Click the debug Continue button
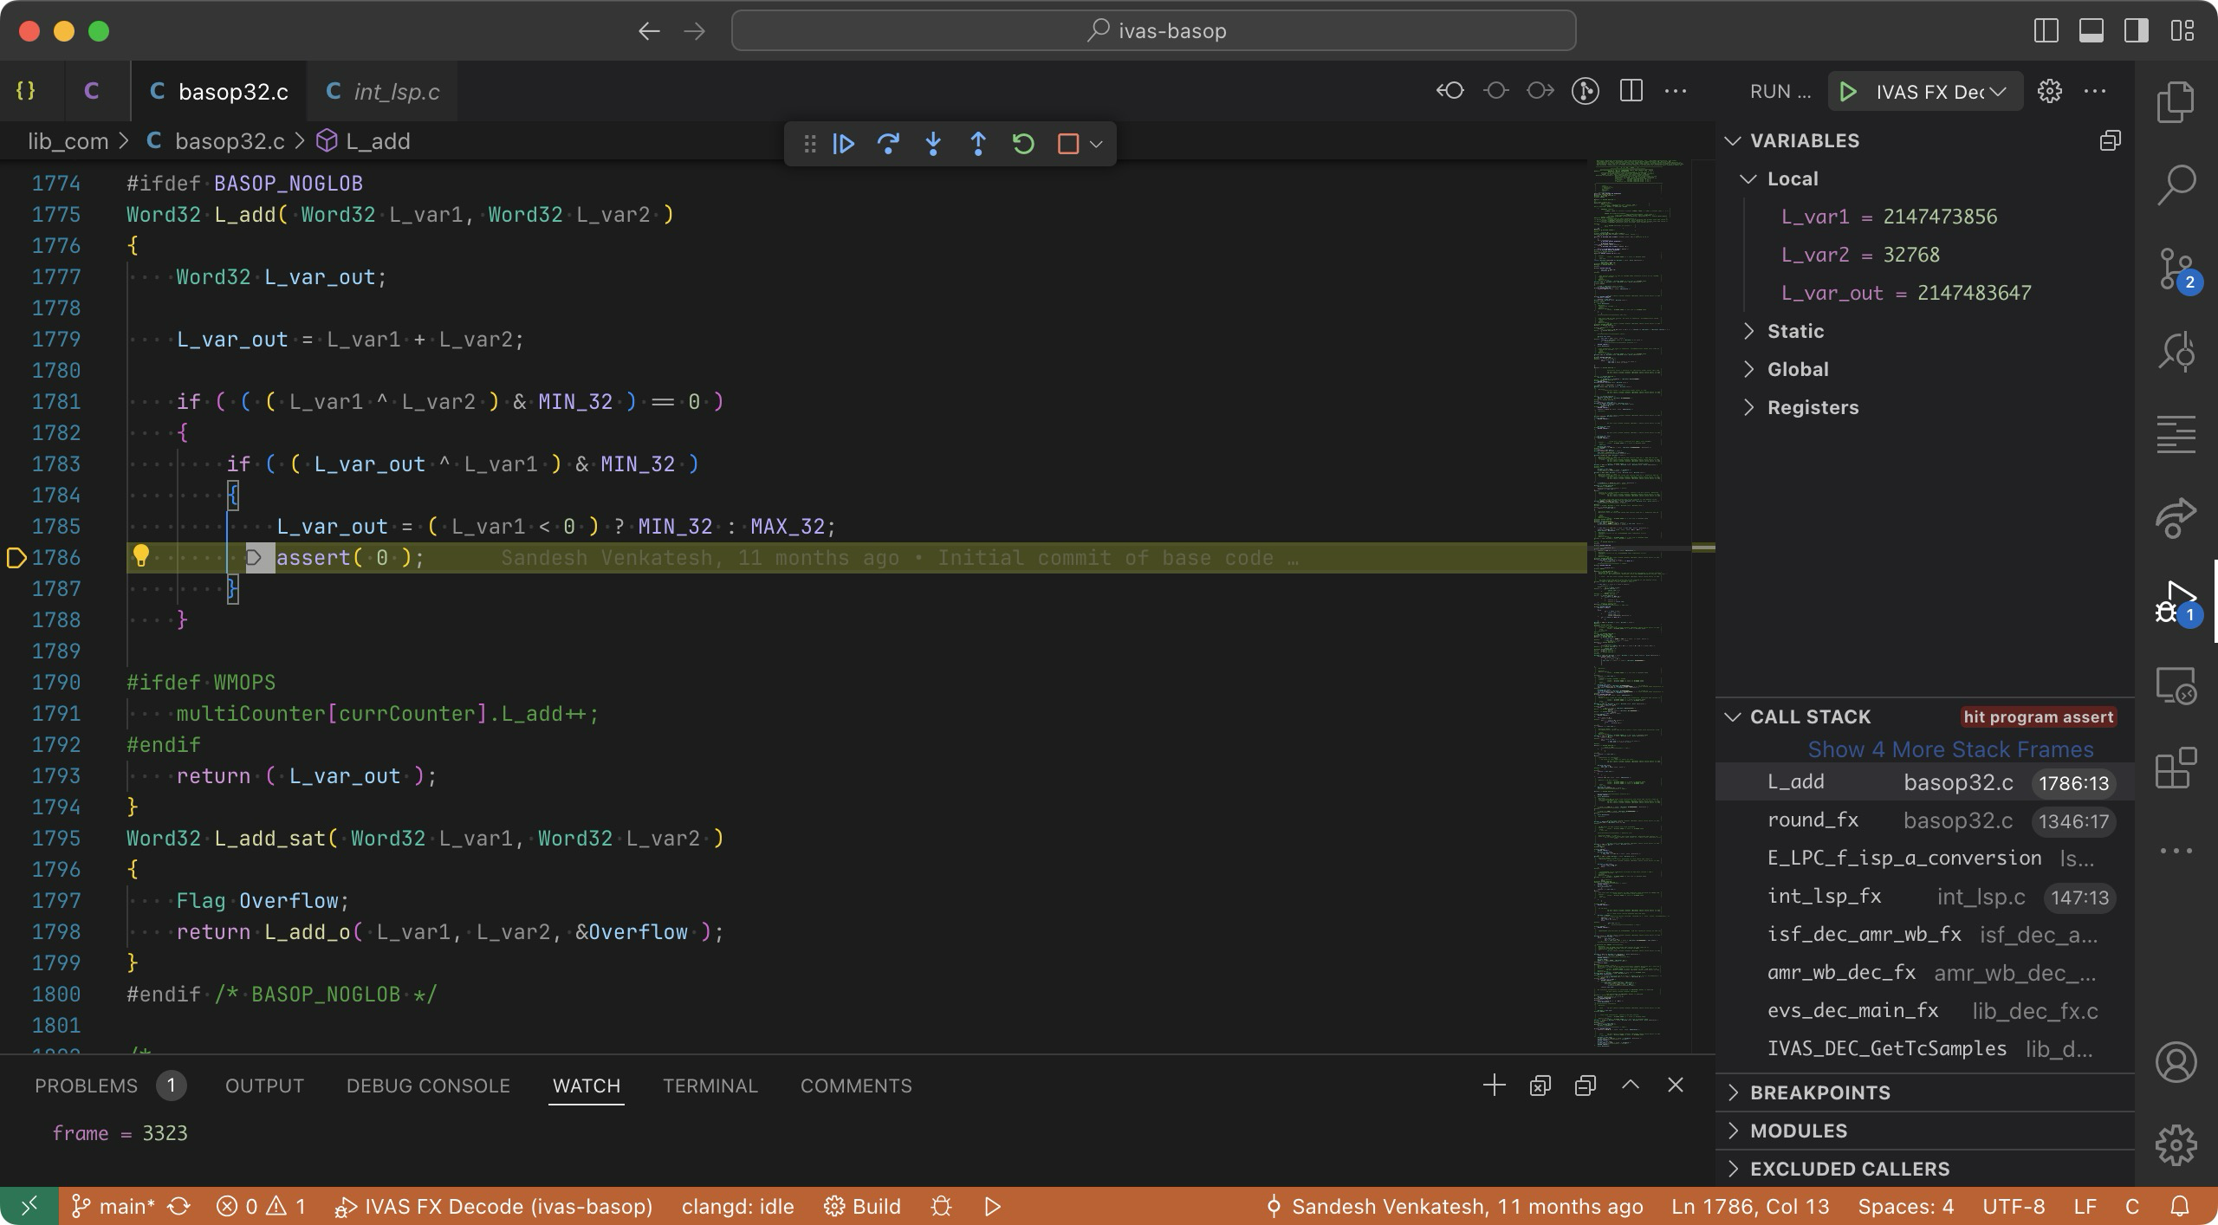The height and width of the screenshot is (1225, 2218). (x=843, y=144)
